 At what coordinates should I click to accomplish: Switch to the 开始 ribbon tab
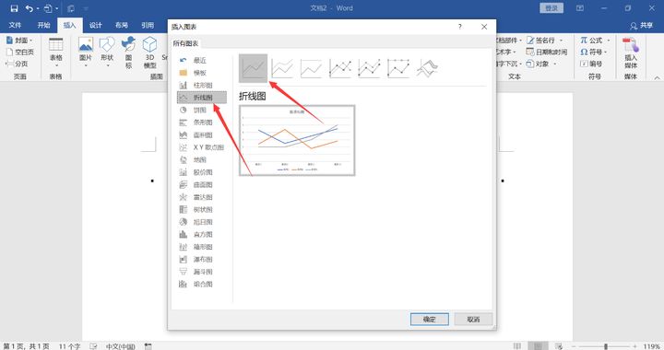click(x=43, y=26)
